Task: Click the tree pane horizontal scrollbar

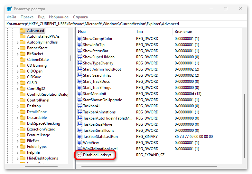Action: pyautogui.click(x=41, y=166)
